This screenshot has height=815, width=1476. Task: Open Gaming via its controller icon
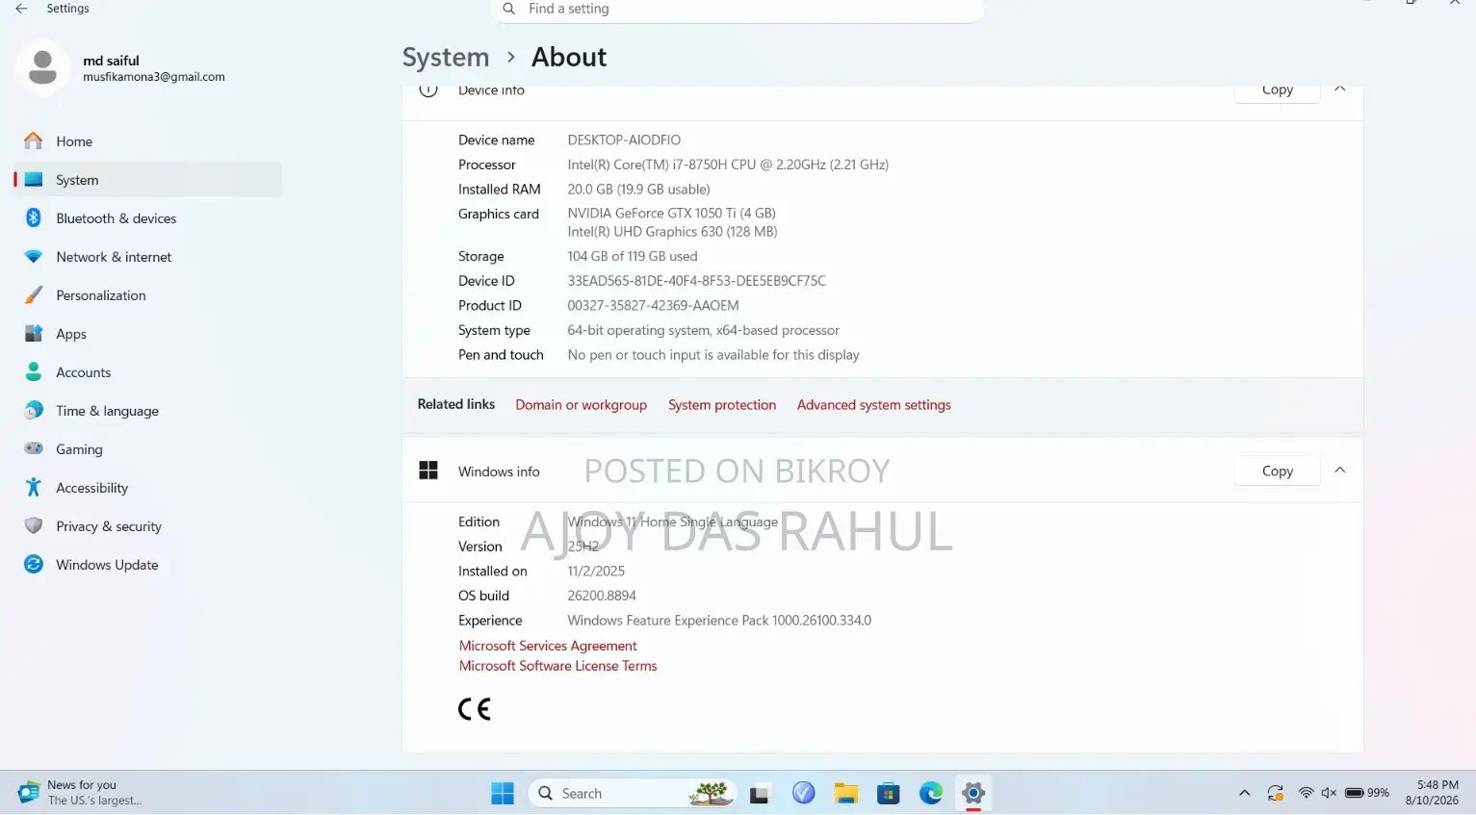[34, 449]
